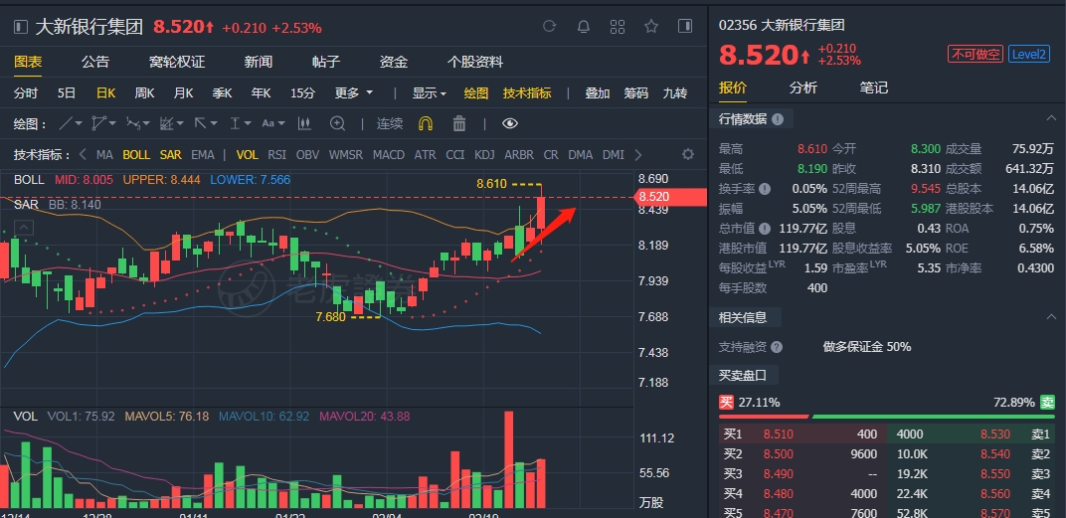Open the measure range tool dropdown

[240, 123]
